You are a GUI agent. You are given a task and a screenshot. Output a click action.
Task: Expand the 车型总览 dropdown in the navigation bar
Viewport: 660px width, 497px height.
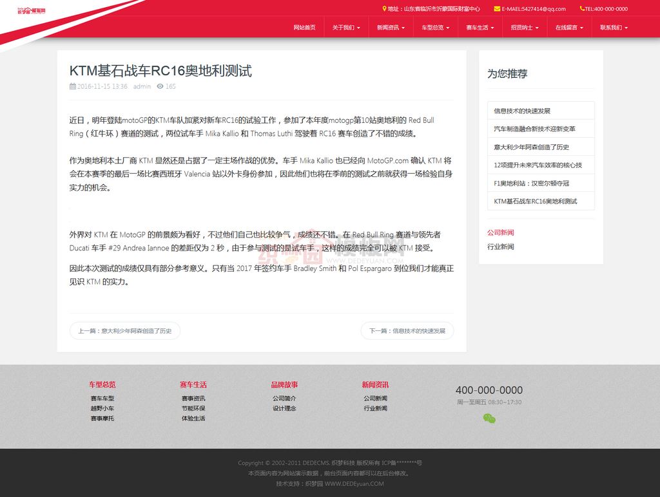point(435,27)
